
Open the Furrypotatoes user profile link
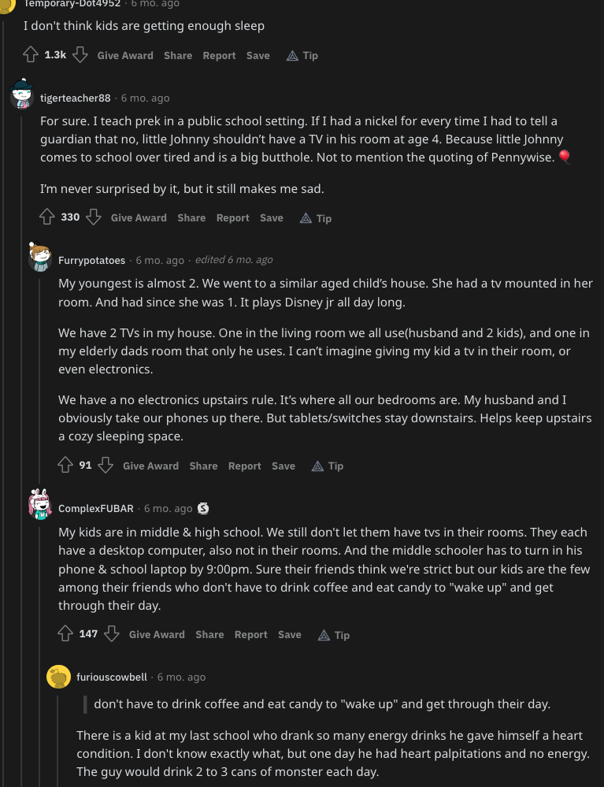point(92,260)
